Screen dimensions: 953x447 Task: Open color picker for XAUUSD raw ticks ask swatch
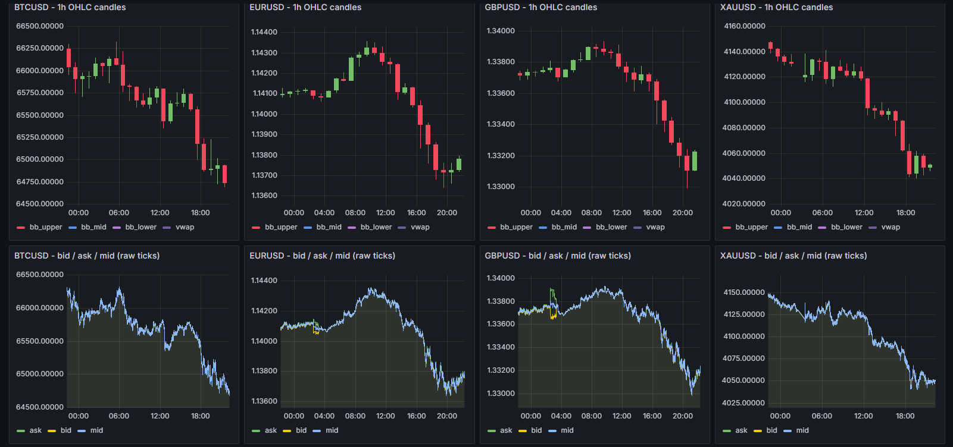coord(726,431)
